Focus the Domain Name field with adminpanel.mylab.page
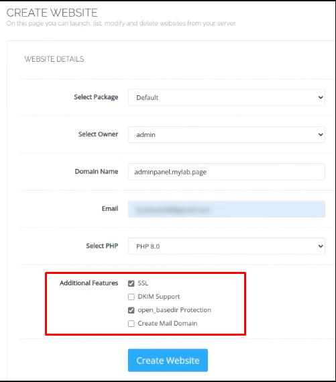The image size is (336, 382). point(227,172)
